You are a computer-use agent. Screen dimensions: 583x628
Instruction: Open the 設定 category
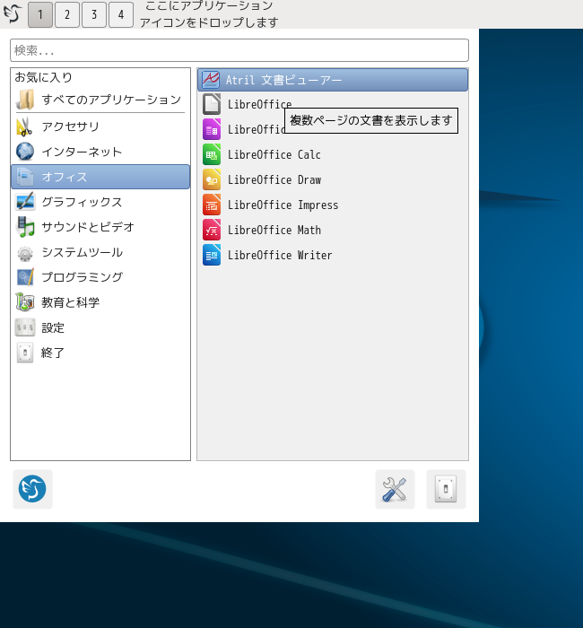coord(100,327)
